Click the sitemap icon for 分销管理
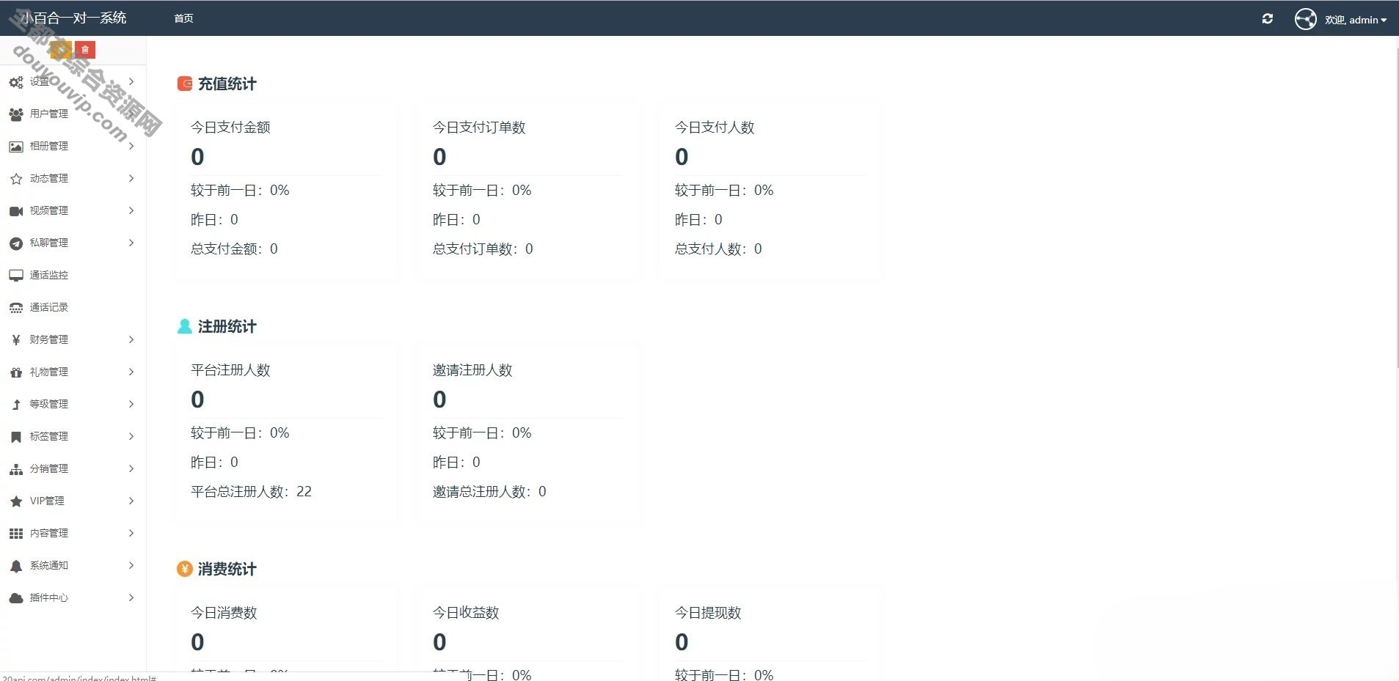 (x=16, y=469)
